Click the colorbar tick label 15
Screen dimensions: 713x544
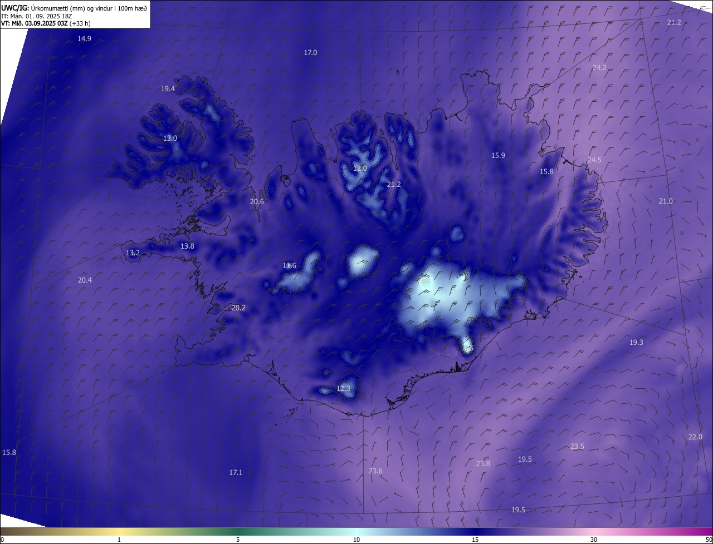(x=475, y=540)
